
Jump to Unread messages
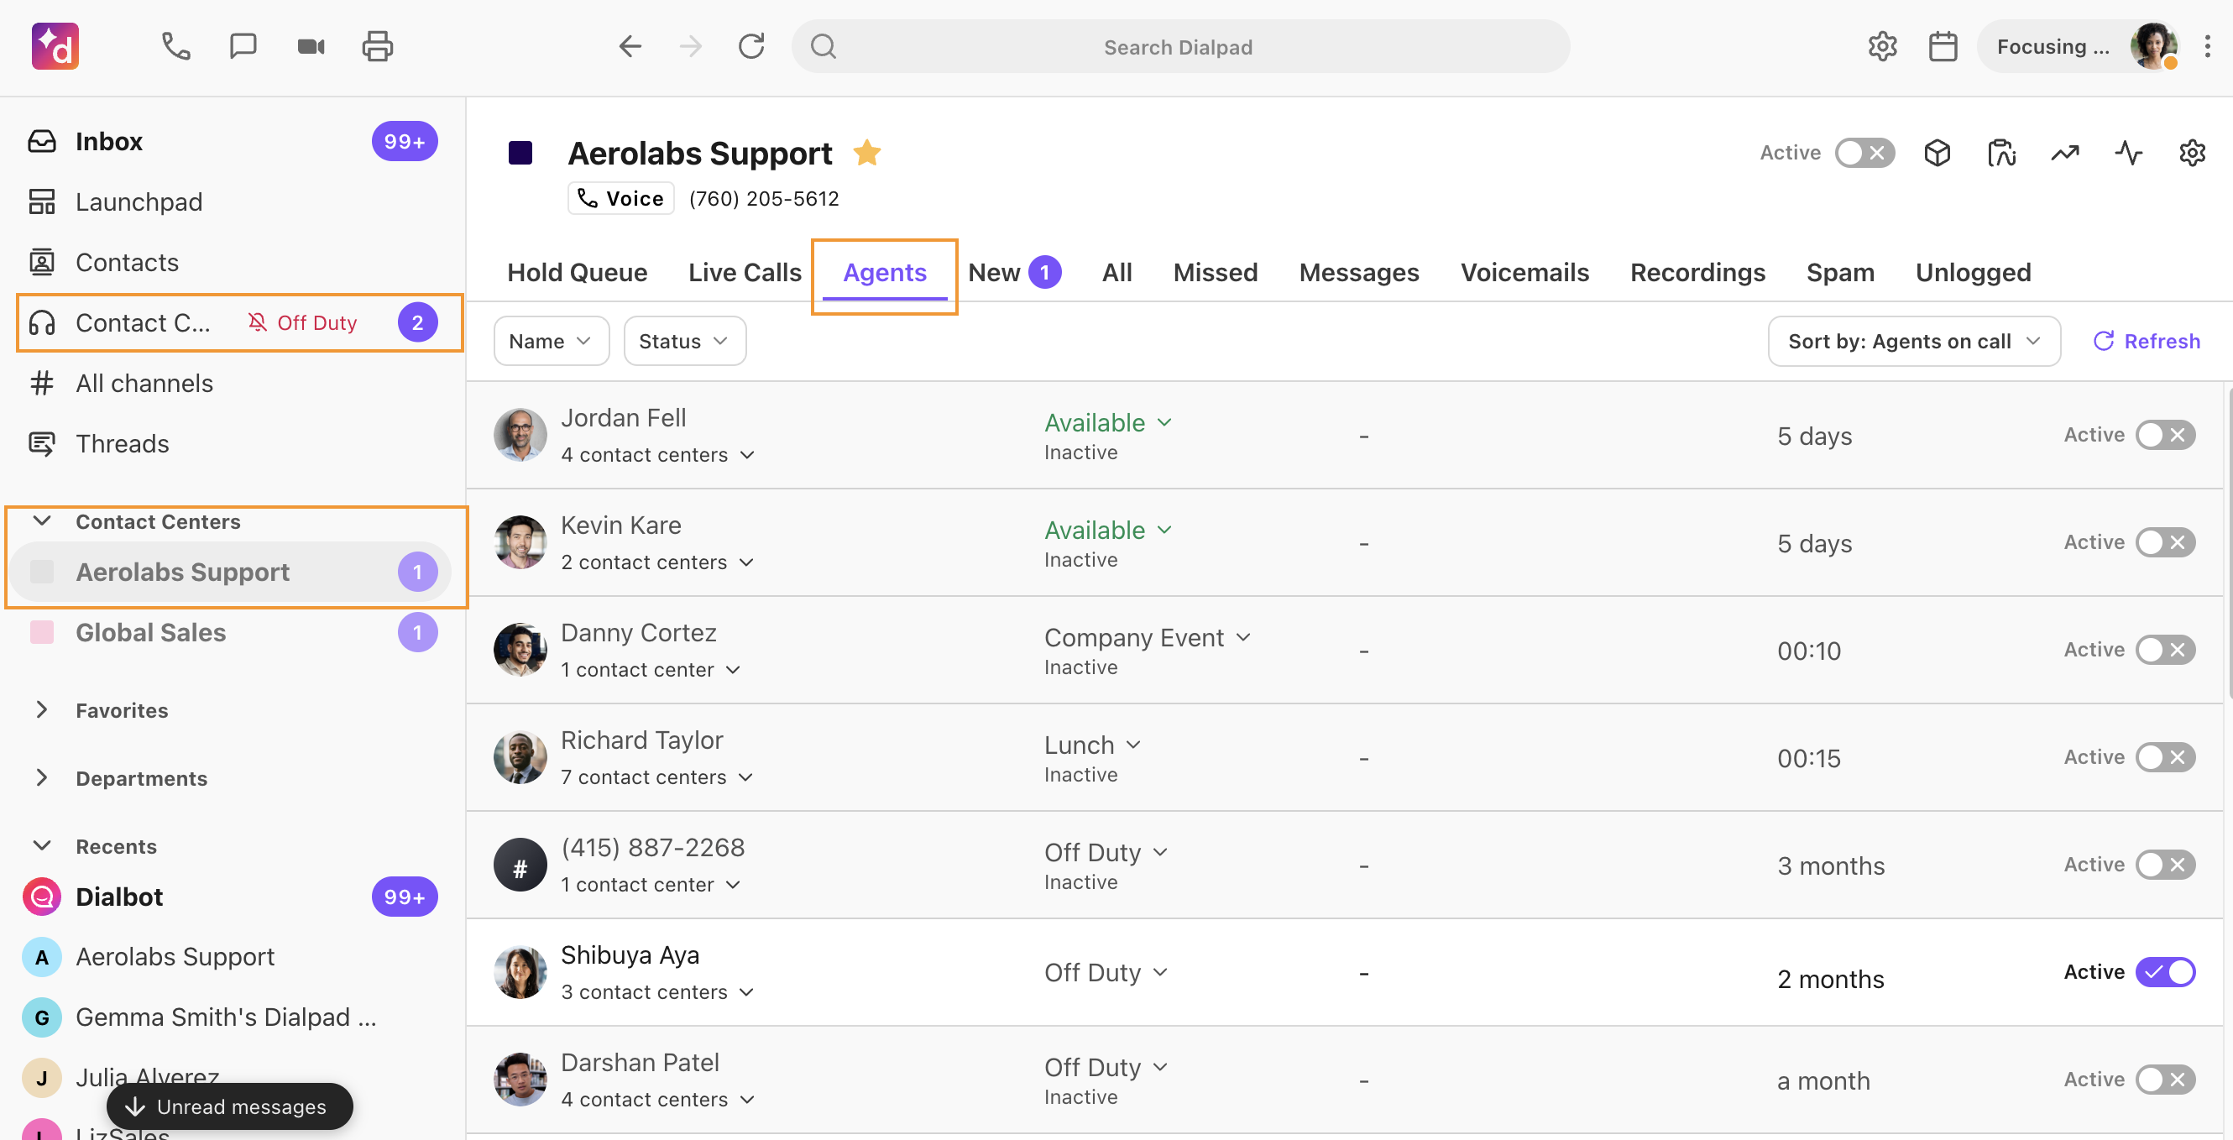click(x=230, y=1106)
